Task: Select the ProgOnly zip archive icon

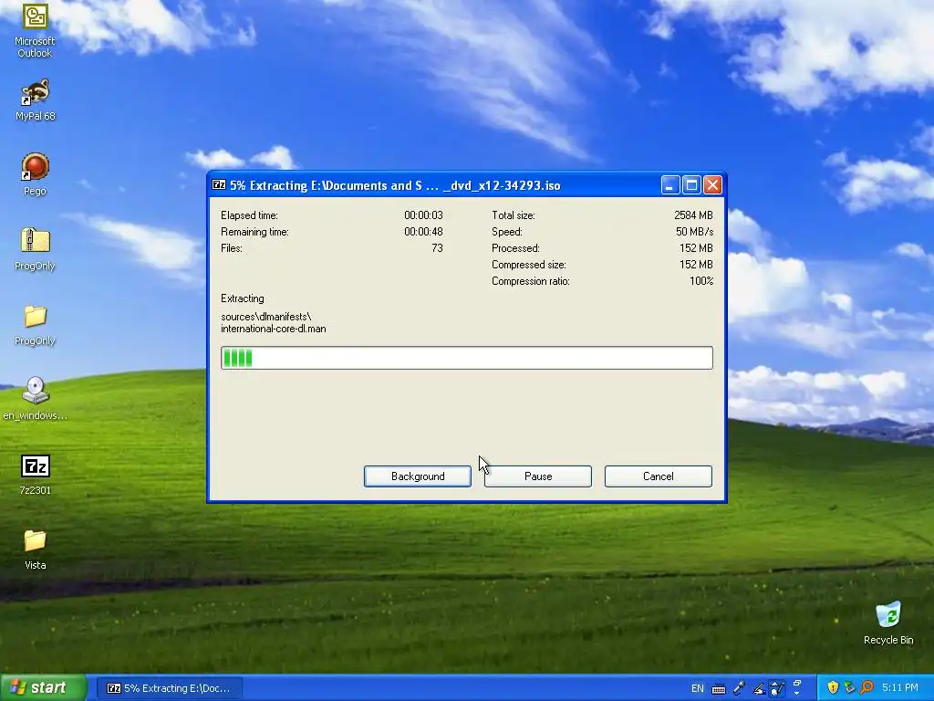Action: [x=35, y=249]
